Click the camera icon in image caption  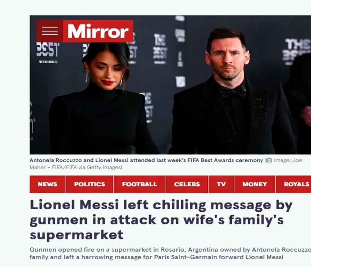(x=269, y=160)
